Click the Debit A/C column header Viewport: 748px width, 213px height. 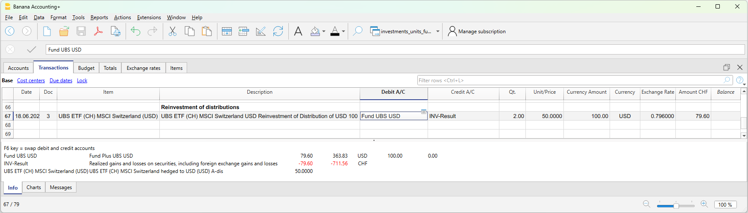coord(393,92)
